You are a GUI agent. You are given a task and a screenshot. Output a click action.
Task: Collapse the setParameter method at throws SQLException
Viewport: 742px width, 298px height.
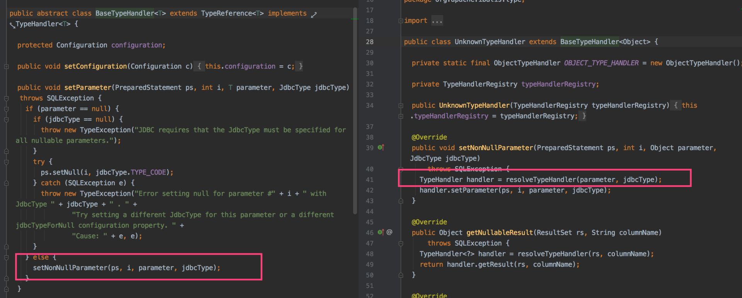(7, 98)
